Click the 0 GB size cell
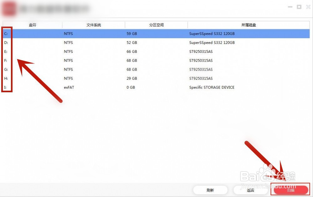The image size is (313, 197). click(131, 87)
